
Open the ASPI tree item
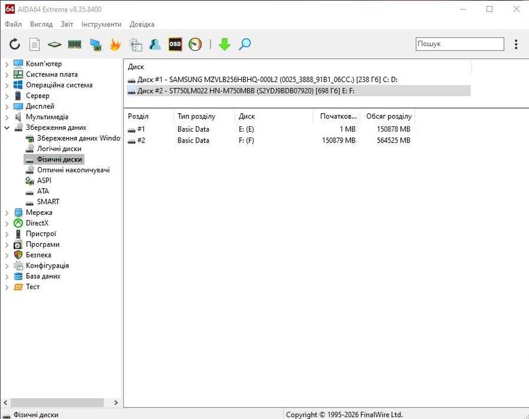click(44, 181)
